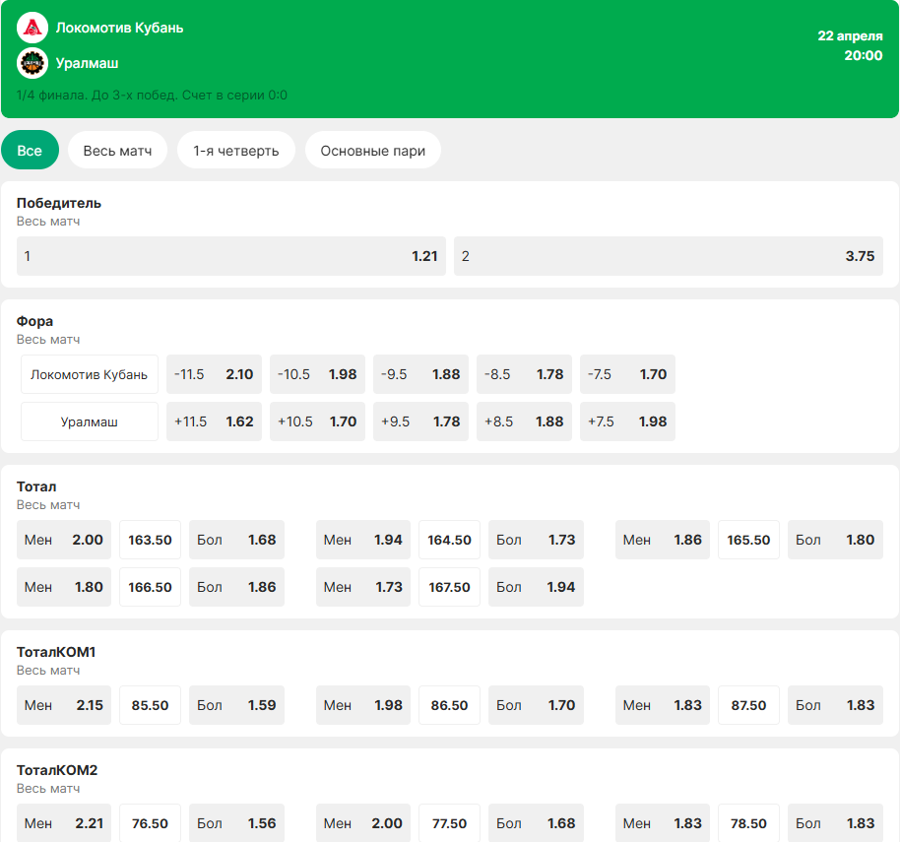This screenshot has height=842, width=900.
Task: Bet on winner 2 at odds 3.75
Action: click(669, 256)
